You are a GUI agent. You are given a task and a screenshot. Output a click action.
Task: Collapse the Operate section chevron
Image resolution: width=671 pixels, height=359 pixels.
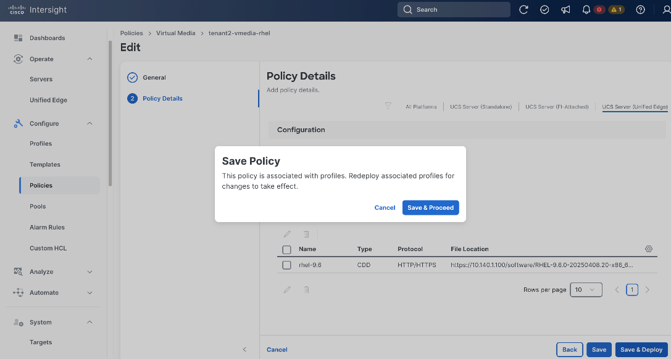pyautogui.click(x=90, y=59)
